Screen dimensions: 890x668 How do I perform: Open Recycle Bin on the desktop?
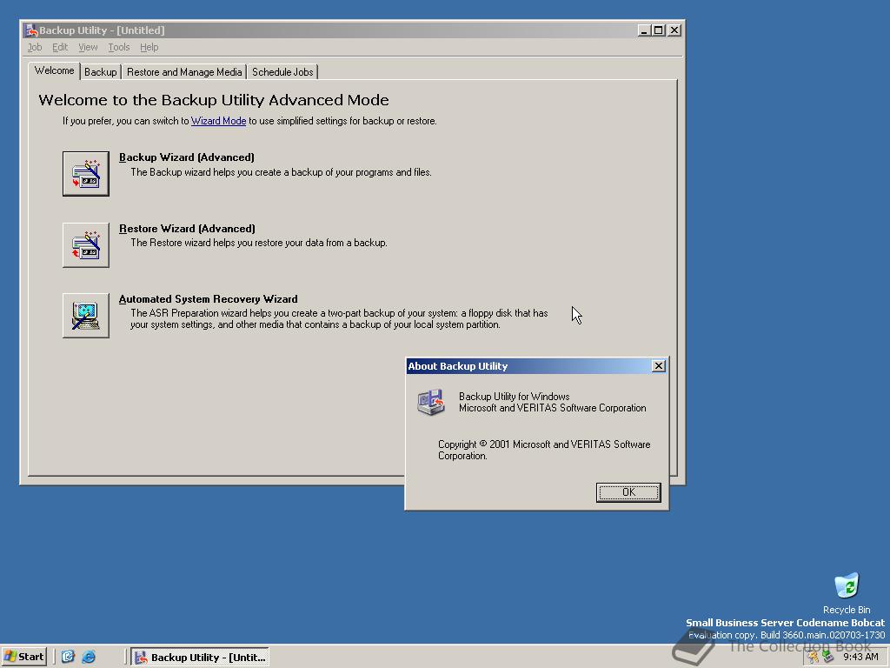click(x=847, y=593)
